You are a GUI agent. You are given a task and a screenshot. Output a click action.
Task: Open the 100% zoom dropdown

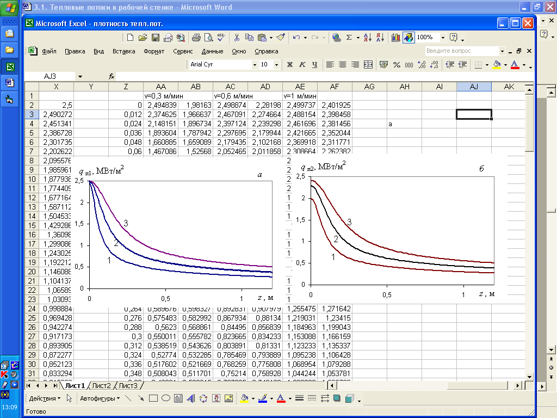pos(443,38)
